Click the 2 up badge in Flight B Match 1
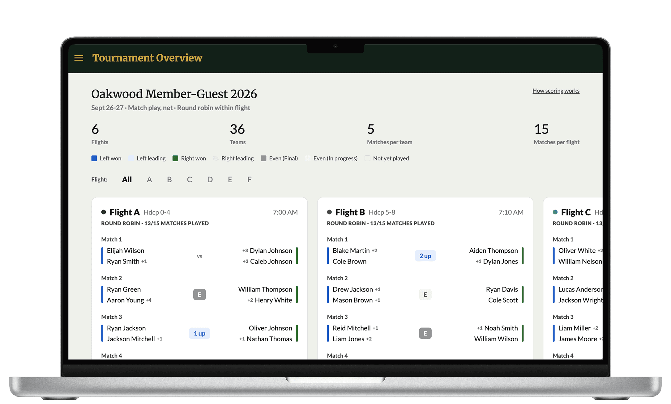The height and width of the screenshot is (404, 671). pos(425,256)
